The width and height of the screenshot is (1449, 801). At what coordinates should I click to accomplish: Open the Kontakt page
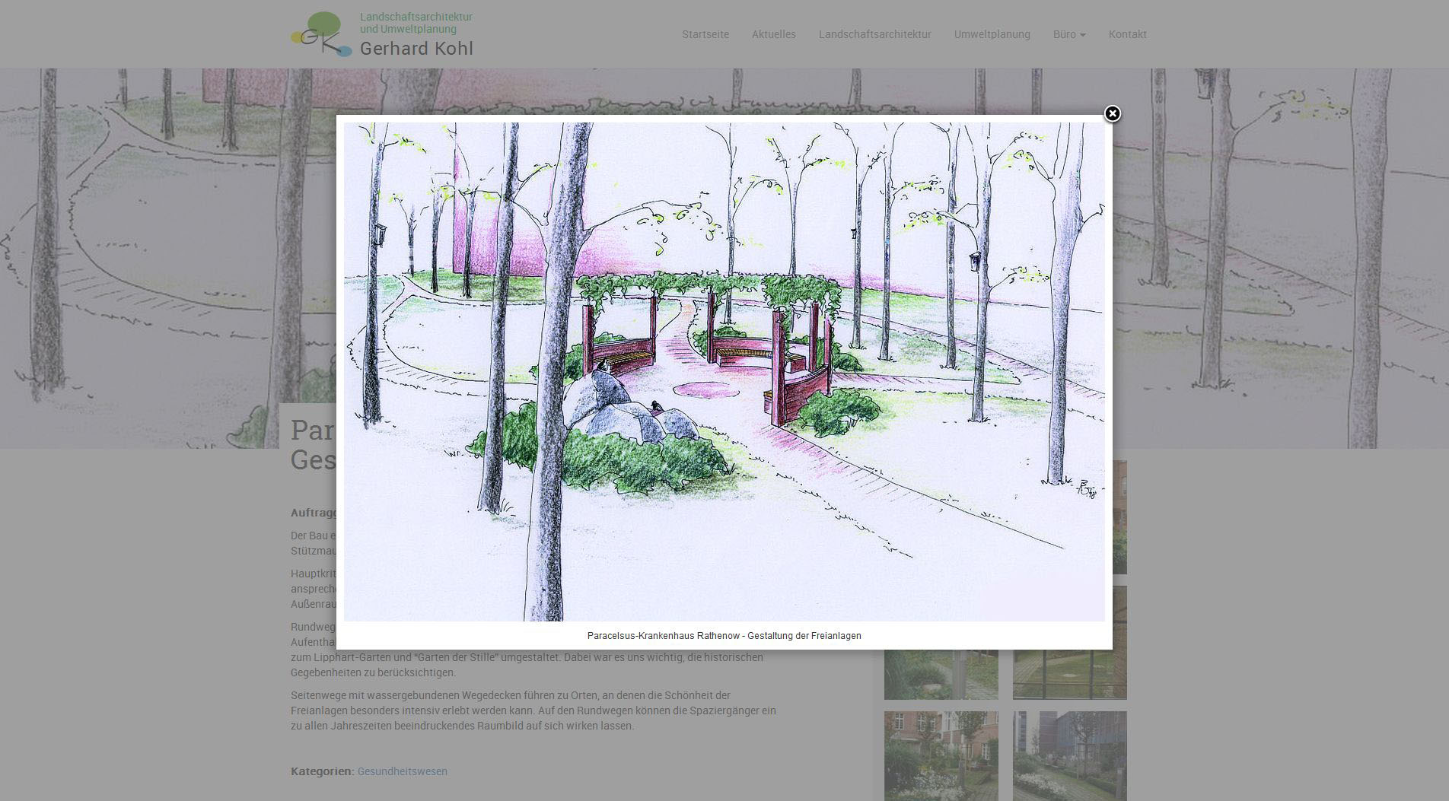pyautogui.click(x=1127, y=34)
